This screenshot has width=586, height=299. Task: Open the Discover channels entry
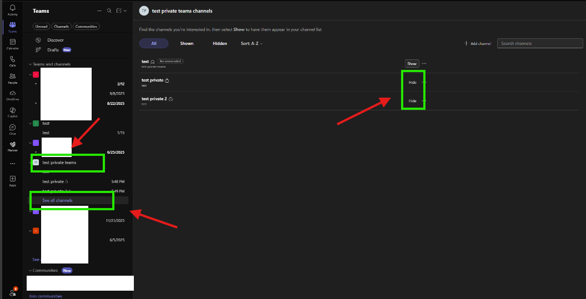(56, 40)
